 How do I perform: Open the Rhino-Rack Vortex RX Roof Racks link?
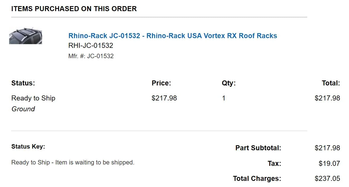[173, 36]
